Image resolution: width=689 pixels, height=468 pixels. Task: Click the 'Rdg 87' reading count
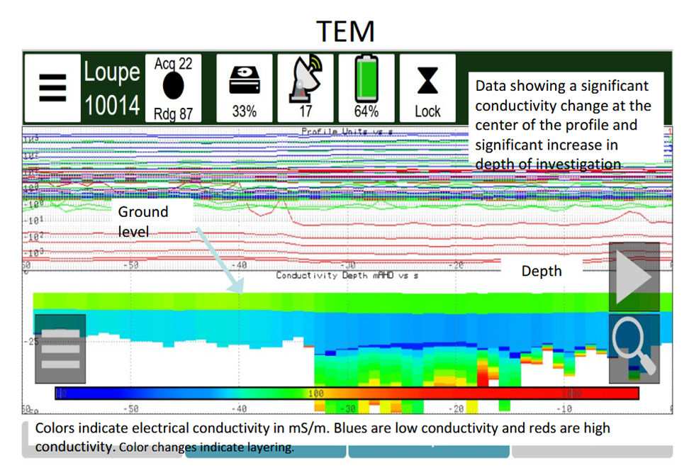(x=173, y=114)
